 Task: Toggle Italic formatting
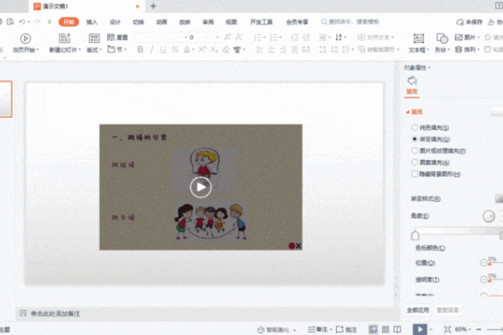(x=152, y=49)
